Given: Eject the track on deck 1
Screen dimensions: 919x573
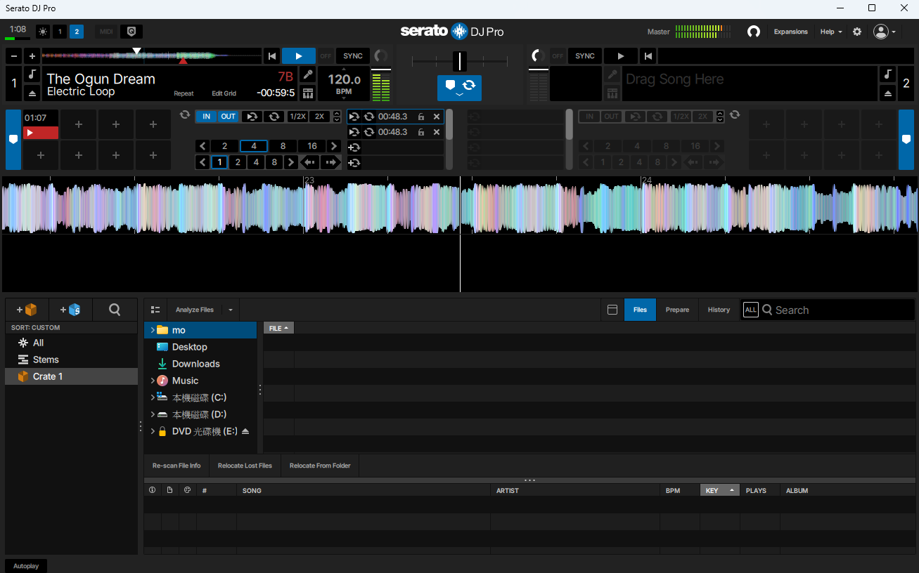Looking at the screenshot, I should [32, 93].
